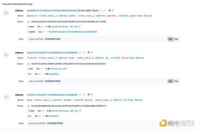This screenshot has height=130, width=198.
Task: Open Dec dropdown for Transfer to topic
Action: (38, 74)
